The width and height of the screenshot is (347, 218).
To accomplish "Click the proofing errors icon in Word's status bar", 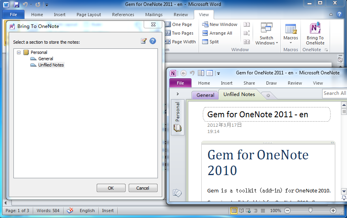I will 70,211.
